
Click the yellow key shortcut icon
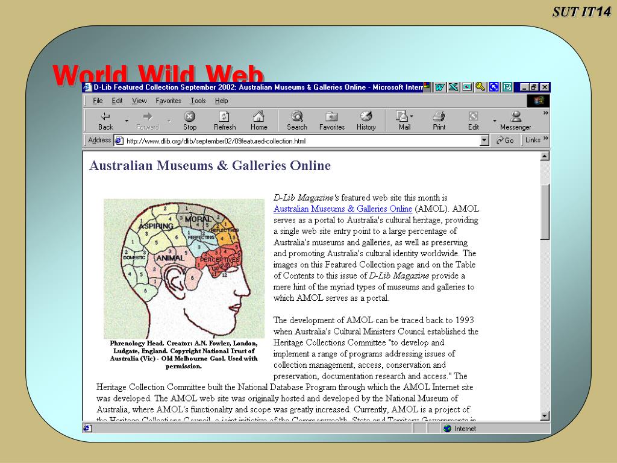click(480, 87)
